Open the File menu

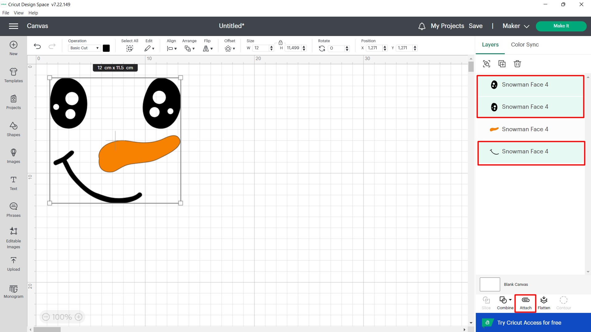[x=6, y=13]
